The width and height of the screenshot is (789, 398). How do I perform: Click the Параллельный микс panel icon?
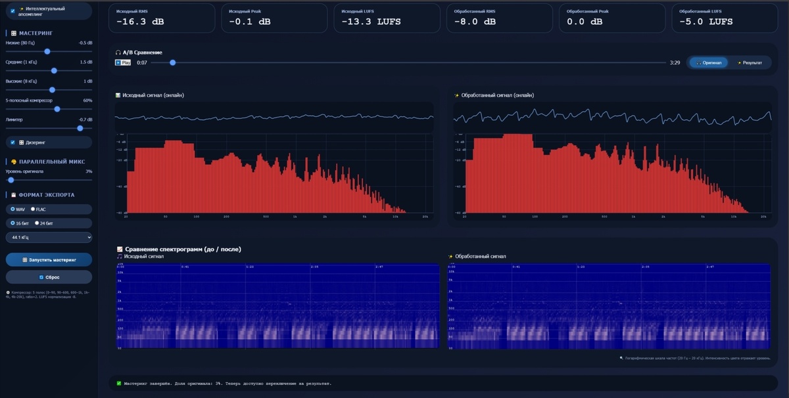point(14,161)
